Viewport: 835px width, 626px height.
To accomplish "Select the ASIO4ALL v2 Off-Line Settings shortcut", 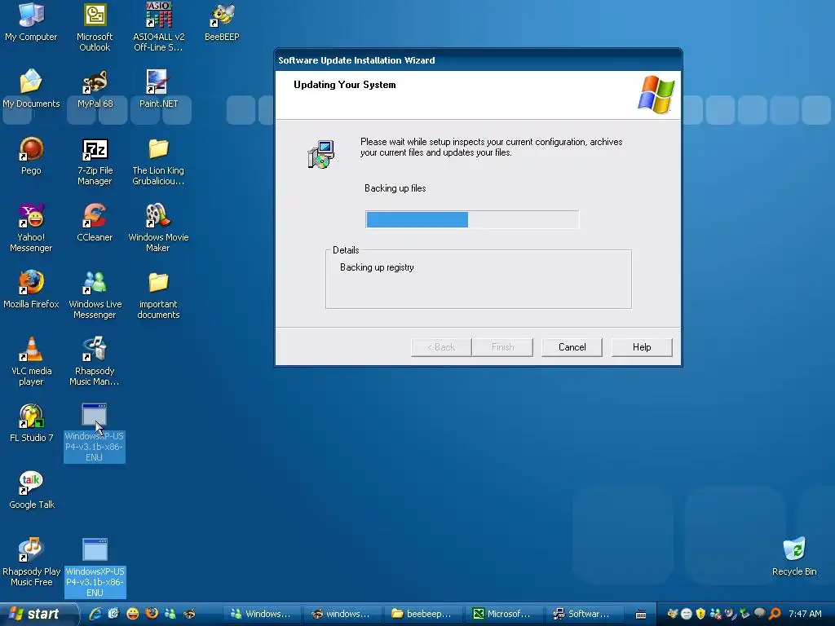I will tap(159, 27).
